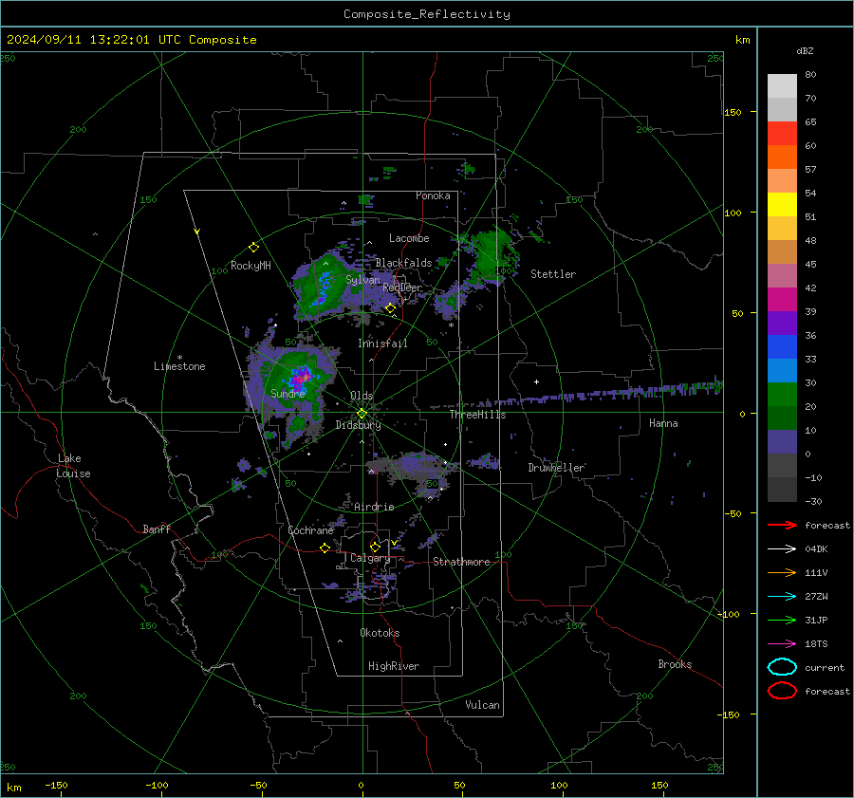The width and height of the screenshot is (854, 798).
Task: Click the Lake Louise label
Action: (x=73, y=466)
